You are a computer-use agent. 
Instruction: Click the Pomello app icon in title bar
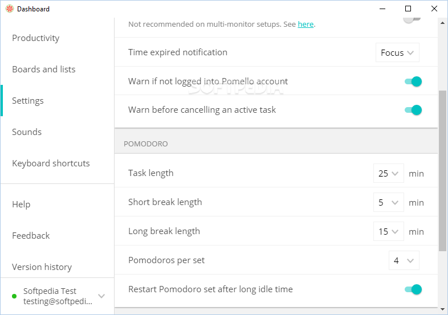[10, 9]
